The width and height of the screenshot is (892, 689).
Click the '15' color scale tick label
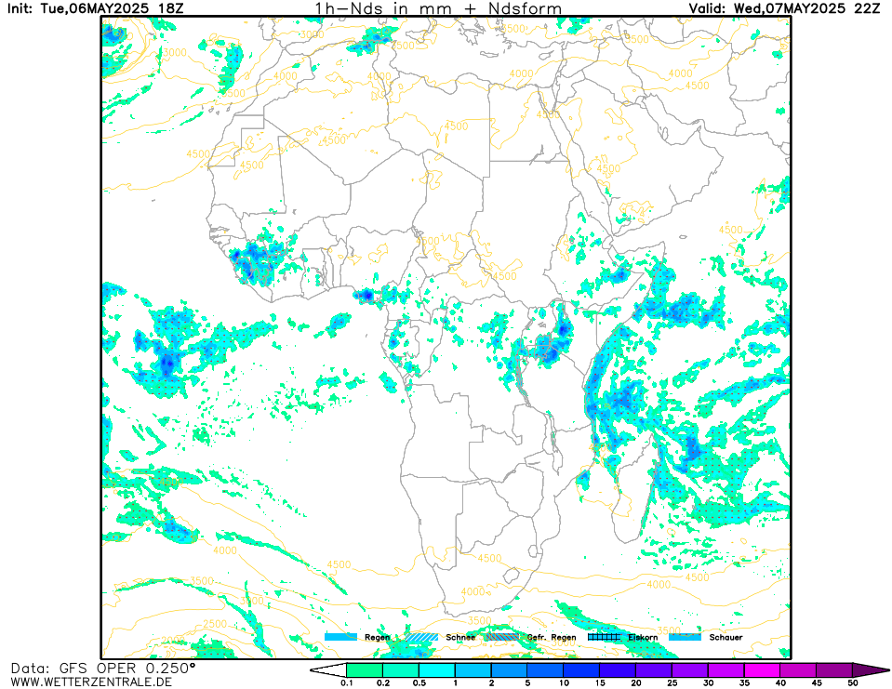600,683
